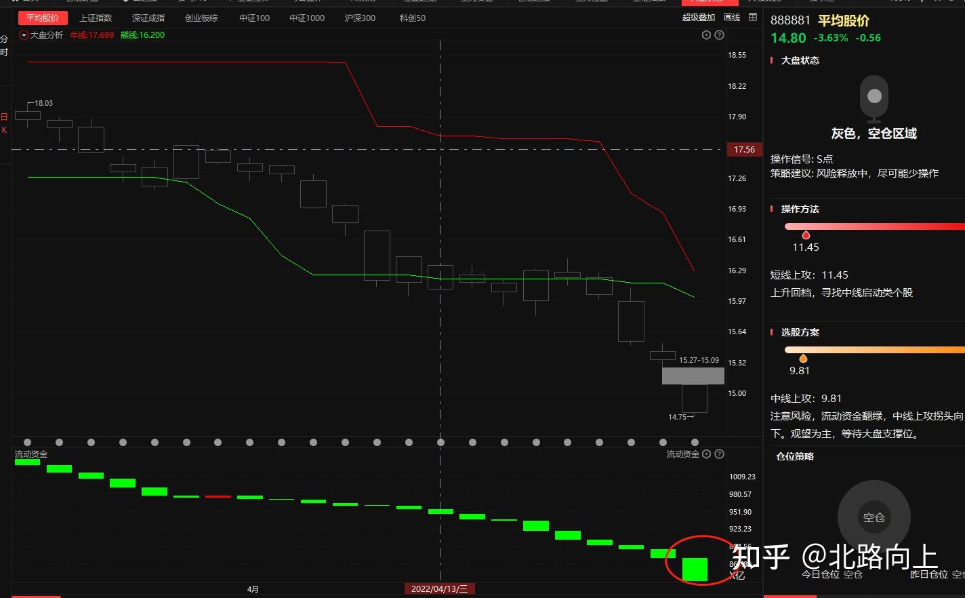Image resolution: width=965 pixels, height=598 pixels.
Task: Click the orange marker on 选股方案 bar
Action: coord(803,359)
